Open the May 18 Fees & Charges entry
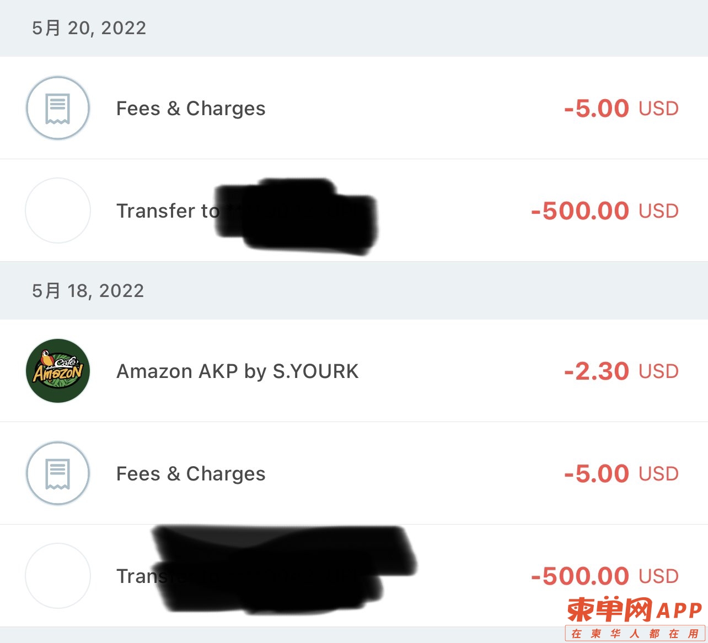Viewport: 708px width, 643px height. tap(354, 473)
